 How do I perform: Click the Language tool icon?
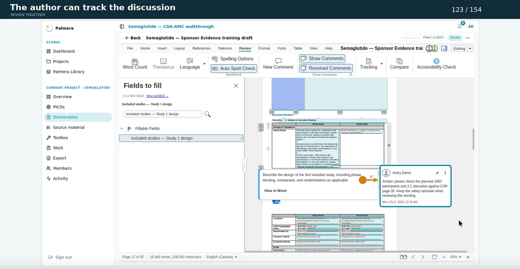pos(190,61)
